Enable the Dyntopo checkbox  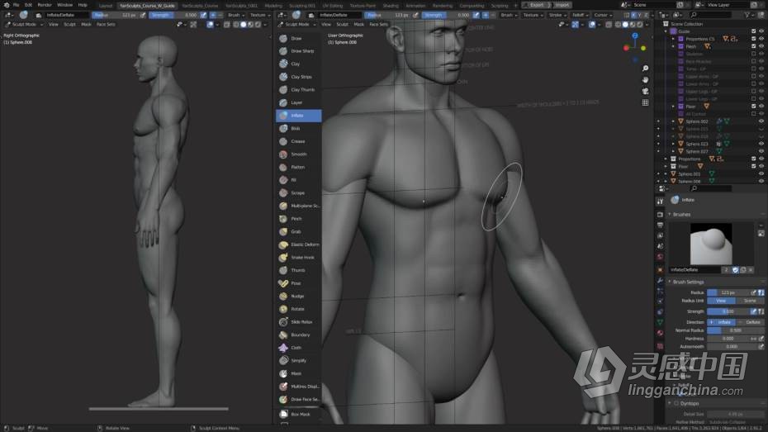pyautogui.click(x=676, y=403)
